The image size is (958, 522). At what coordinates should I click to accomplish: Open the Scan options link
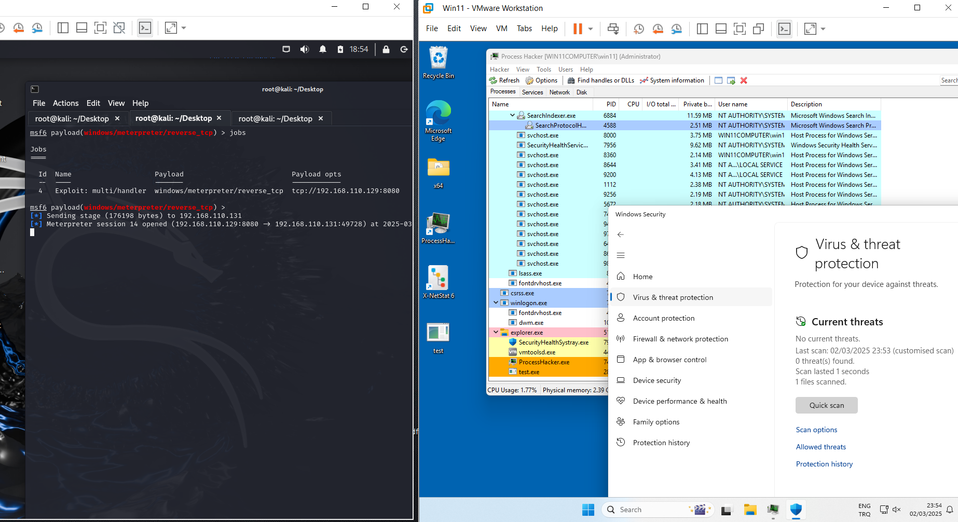(x=816, y=430)
